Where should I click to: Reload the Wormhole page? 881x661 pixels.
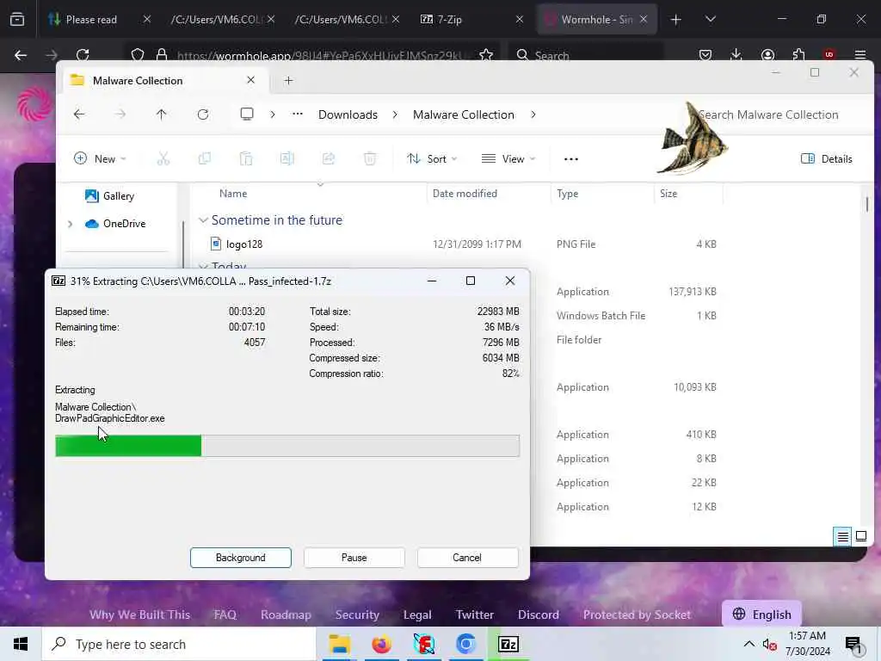click(83, 55)
